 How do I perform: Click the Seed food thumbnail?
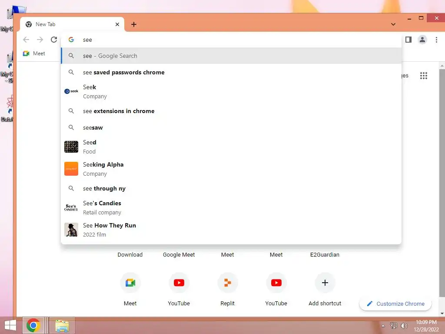point(71,147)
